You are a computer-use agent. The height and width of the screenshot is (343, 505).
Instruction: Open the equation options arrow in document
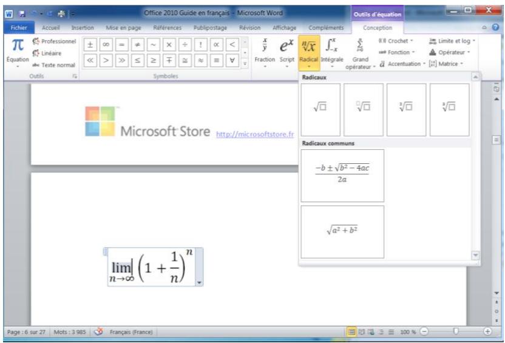[199, 283]
